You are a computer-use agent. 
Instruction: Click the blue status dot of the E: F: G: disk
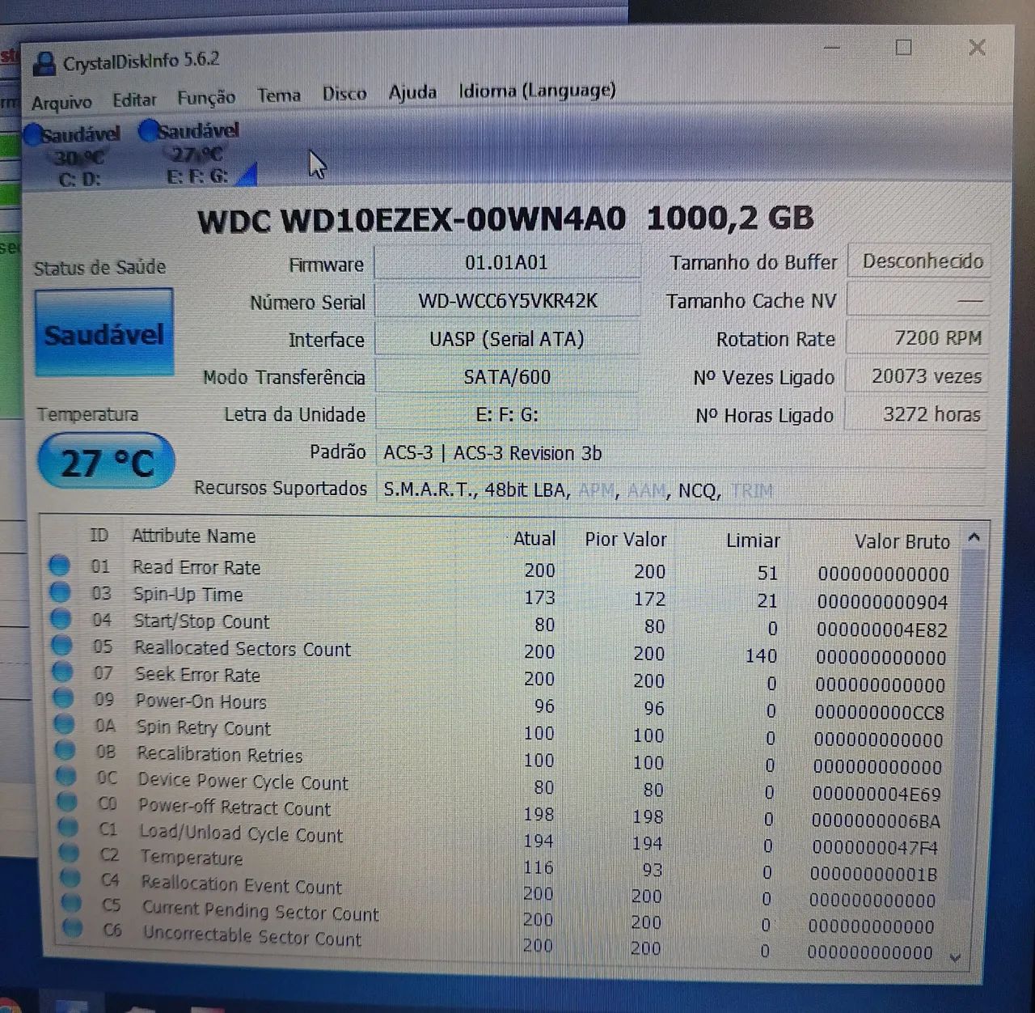tap(148, 130)
